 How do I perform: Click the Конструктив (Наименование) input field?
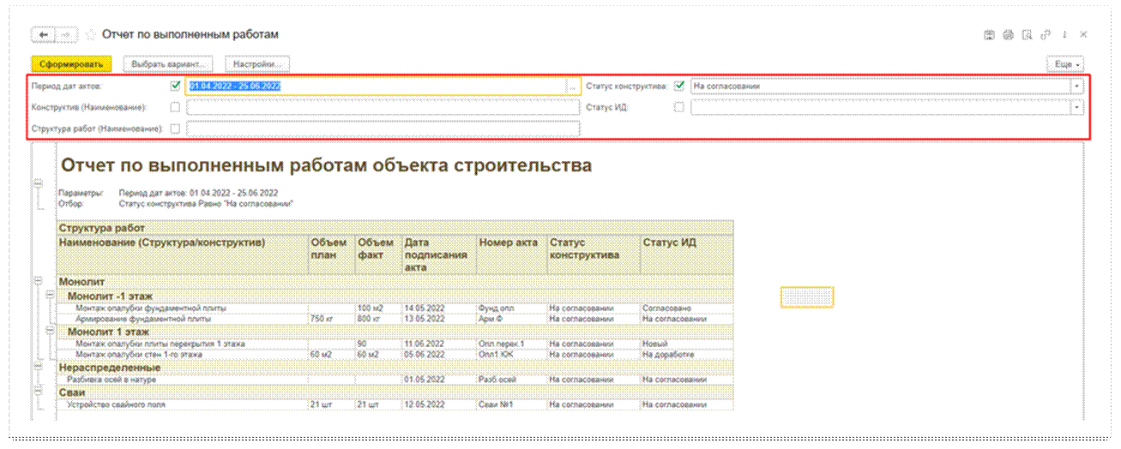383,108
